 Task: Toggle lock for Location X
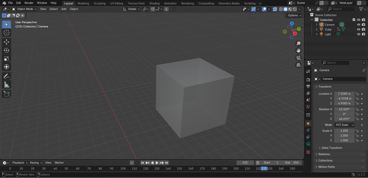tap(357, 94)
